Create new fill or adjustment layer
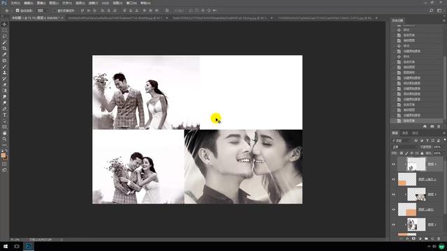Viewport: 447px width, 251px height. (420, 238)
